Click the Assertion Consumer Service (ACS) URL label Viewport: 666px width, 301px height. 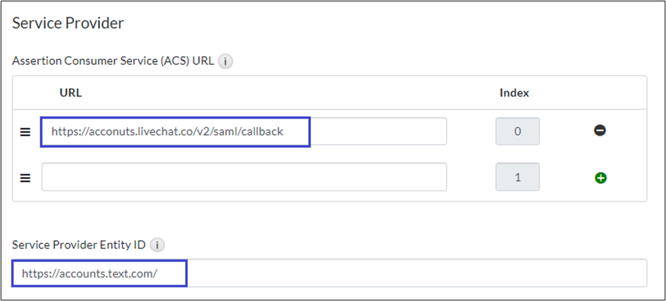pyautogui.click(x=113, y=61)
